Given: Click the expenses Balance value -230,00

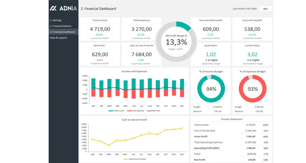Looking at the screenshot, I should pyautogui.click(x=259, y=111).
